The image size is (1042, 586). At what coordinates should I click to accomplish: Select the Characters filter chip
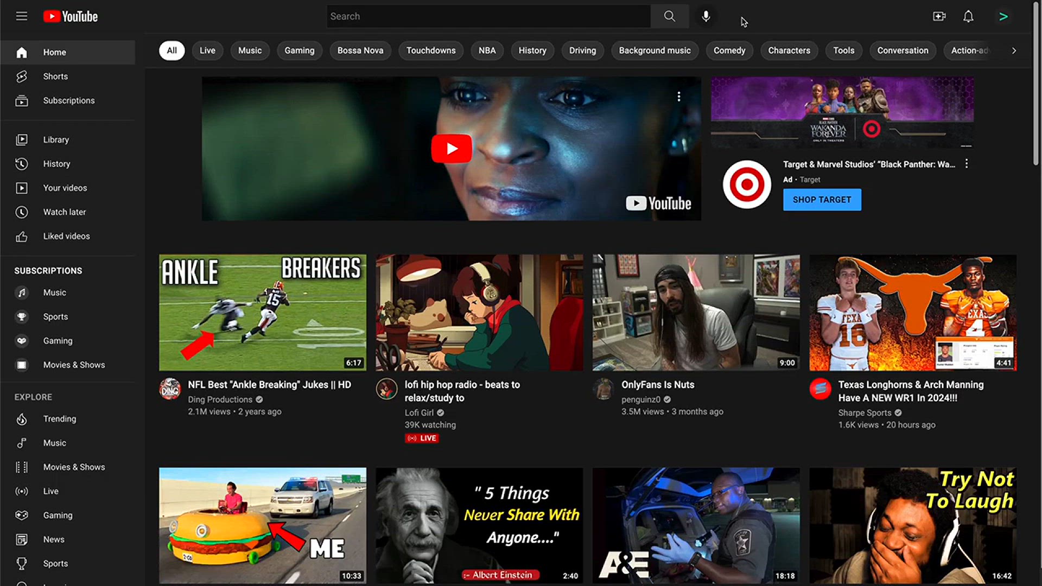(789, 50)
